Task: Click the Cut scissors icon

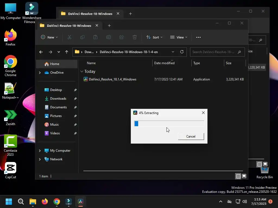Action: [69, 37]
